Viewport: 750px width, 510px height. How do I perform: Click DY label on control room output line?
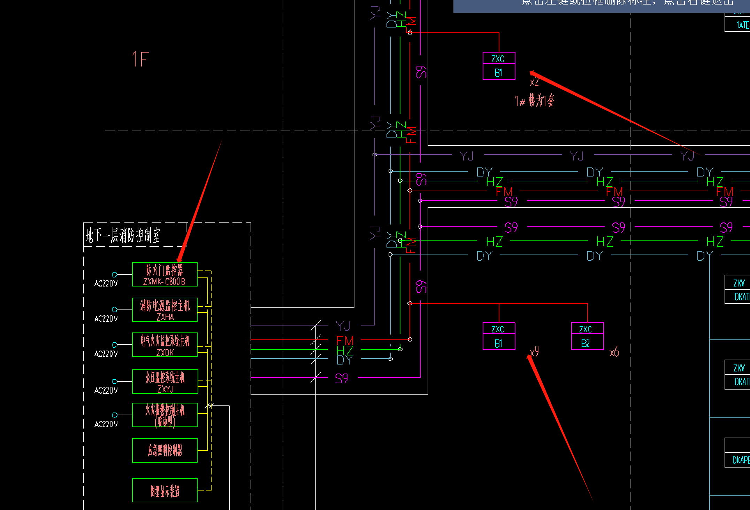[x=345, y=360]
